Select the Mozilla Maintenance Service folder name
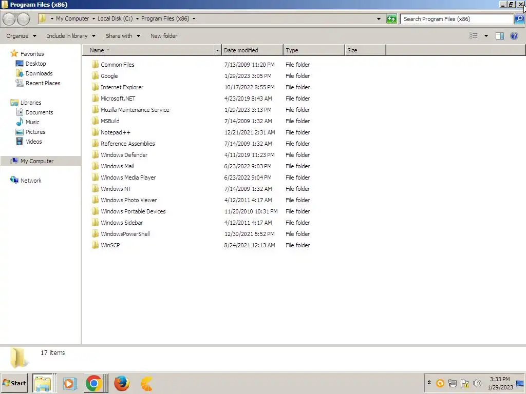 click(135, 110)
